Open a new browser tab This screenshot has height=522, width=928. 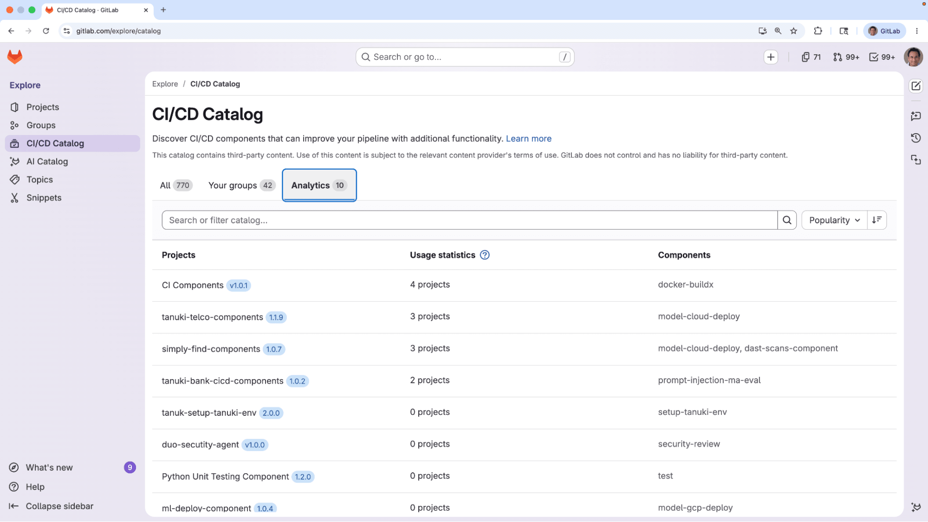coord(163,10)
